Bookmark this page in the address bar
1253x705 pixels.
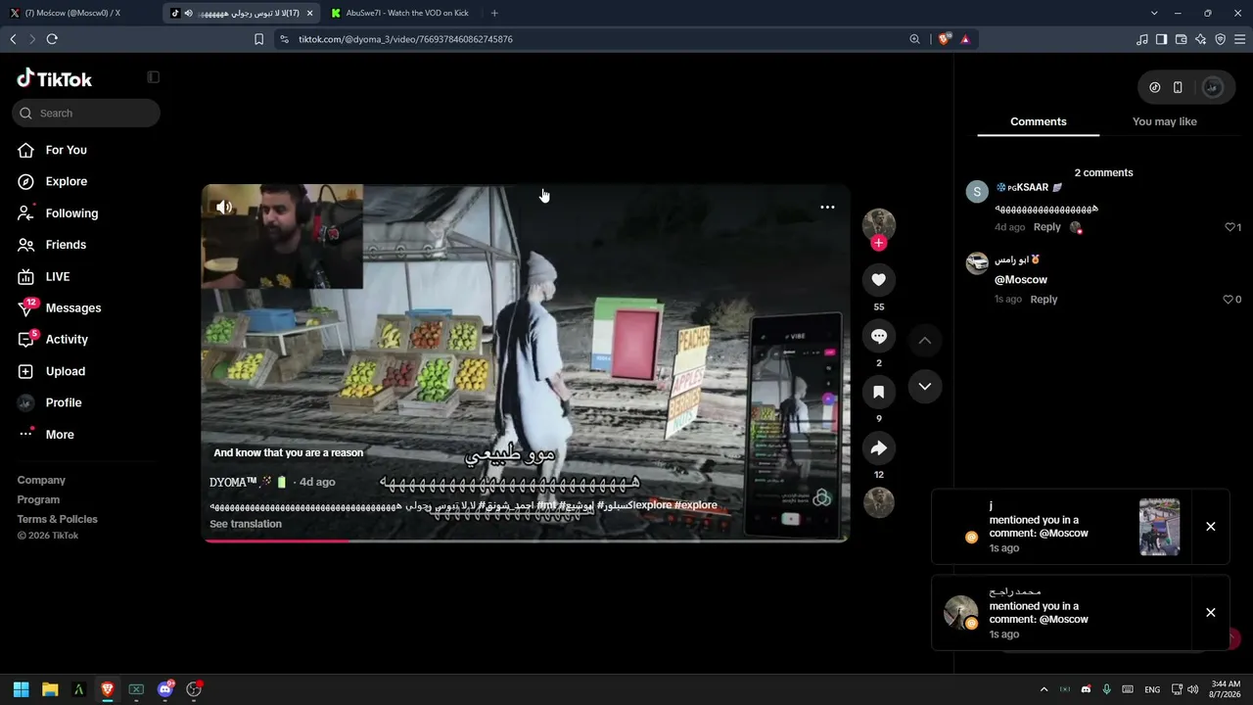(258, 39)
